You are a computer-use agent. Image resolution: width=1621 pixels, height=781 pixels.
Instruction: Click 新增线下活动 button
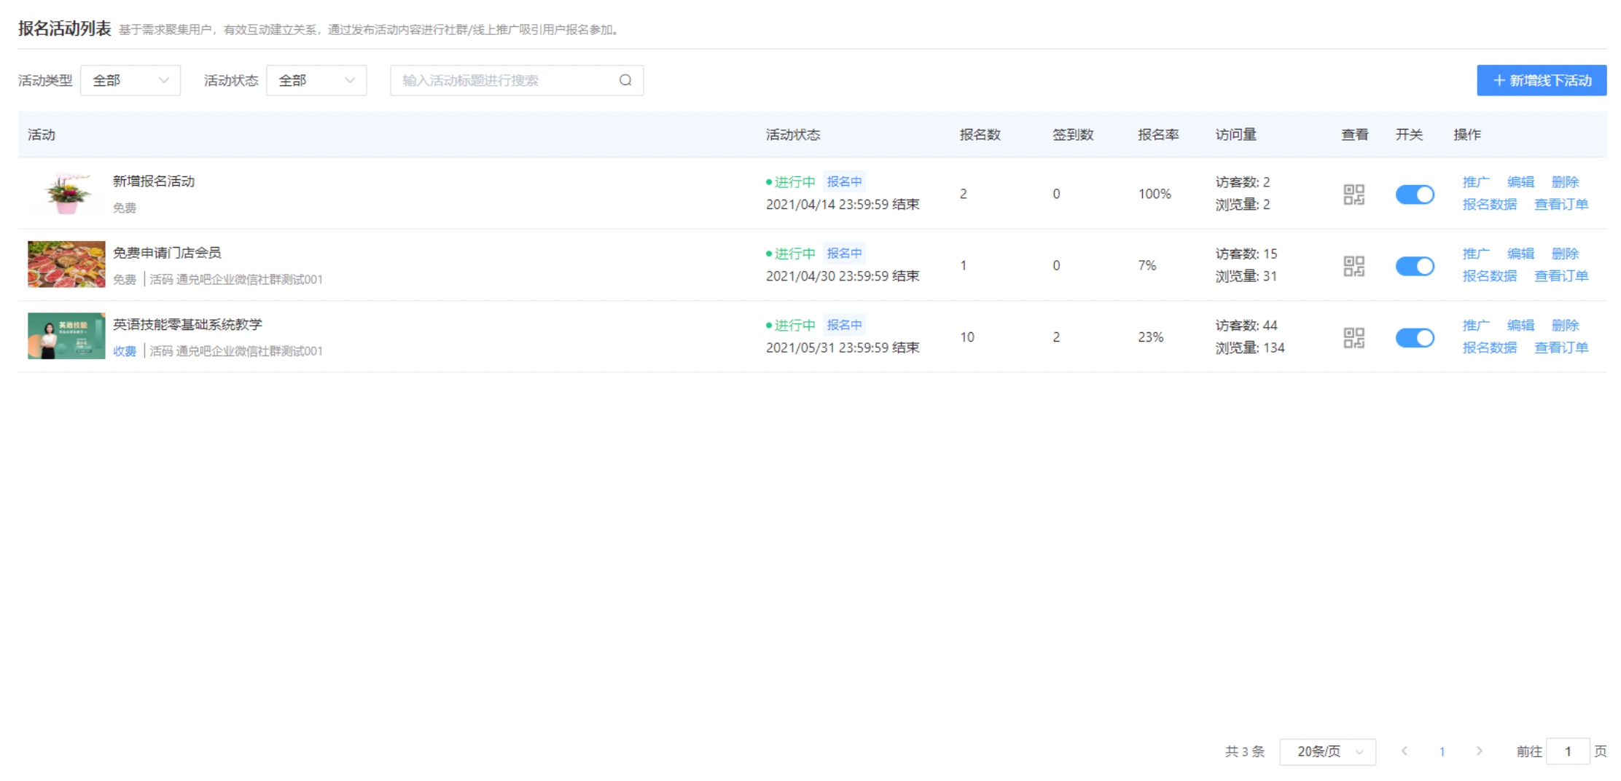coord(1541,80)
